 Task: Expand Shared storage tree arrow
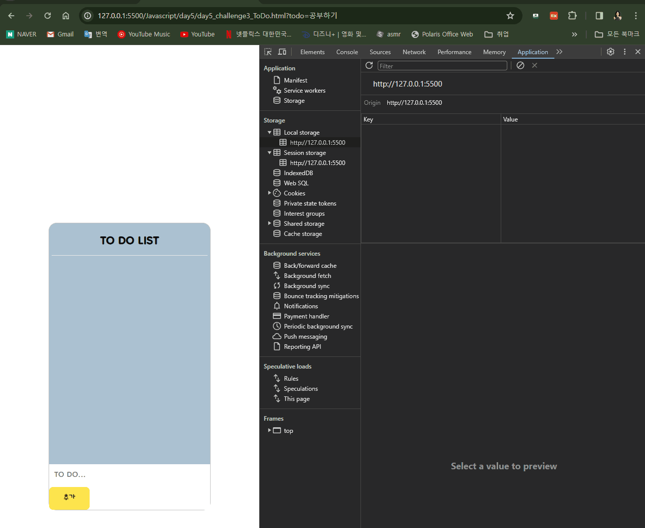click(x=269, y=224)
